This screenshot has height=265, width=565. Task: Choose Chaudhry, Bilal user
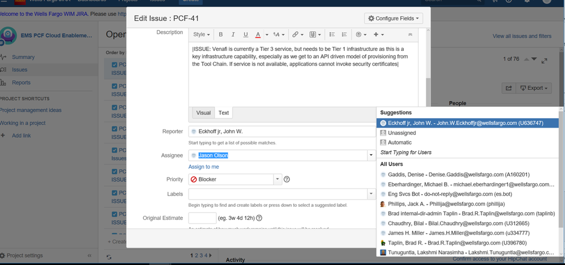tap(468, 223)
